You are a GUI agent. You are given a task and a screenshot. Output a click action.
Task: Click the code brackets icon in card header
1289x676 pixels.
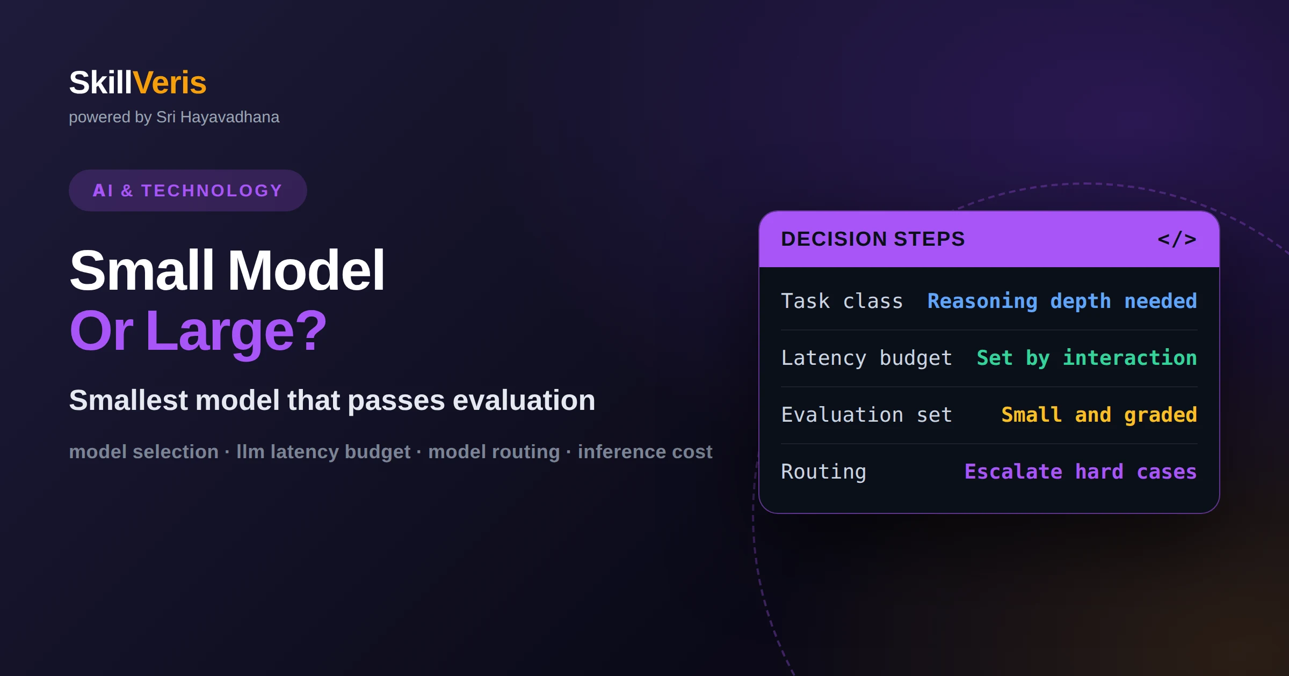pyautogui.click(x=1177, y=239)
